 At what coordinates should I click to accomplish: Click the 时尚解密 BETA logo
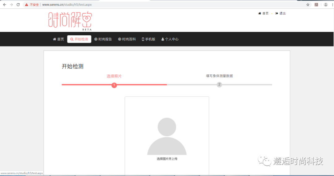tap(70, 21)
